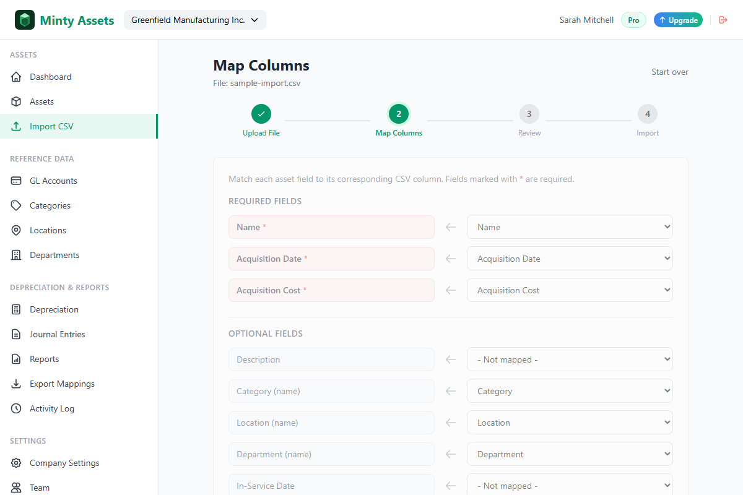Open the Name column mapping dropdown

(570, 227)
